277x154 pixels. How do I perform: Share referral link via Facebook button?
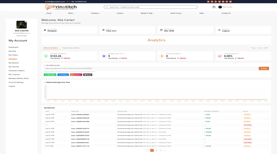click(63, 75)
